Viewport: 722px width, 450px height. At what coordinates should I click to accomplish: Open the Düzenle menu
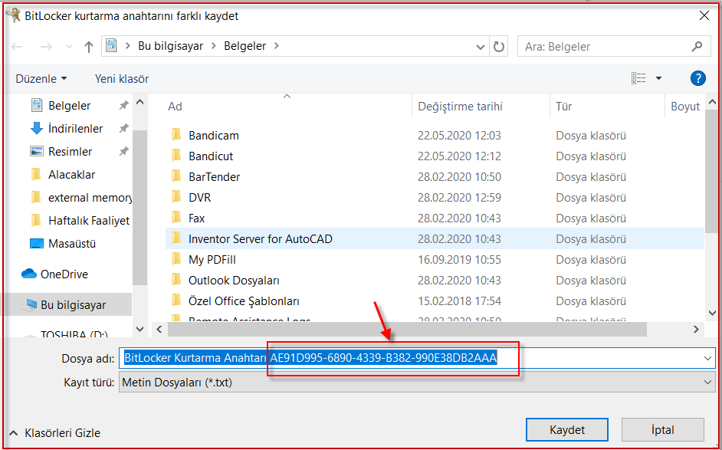pyautogui.click(x=41, y=79)
